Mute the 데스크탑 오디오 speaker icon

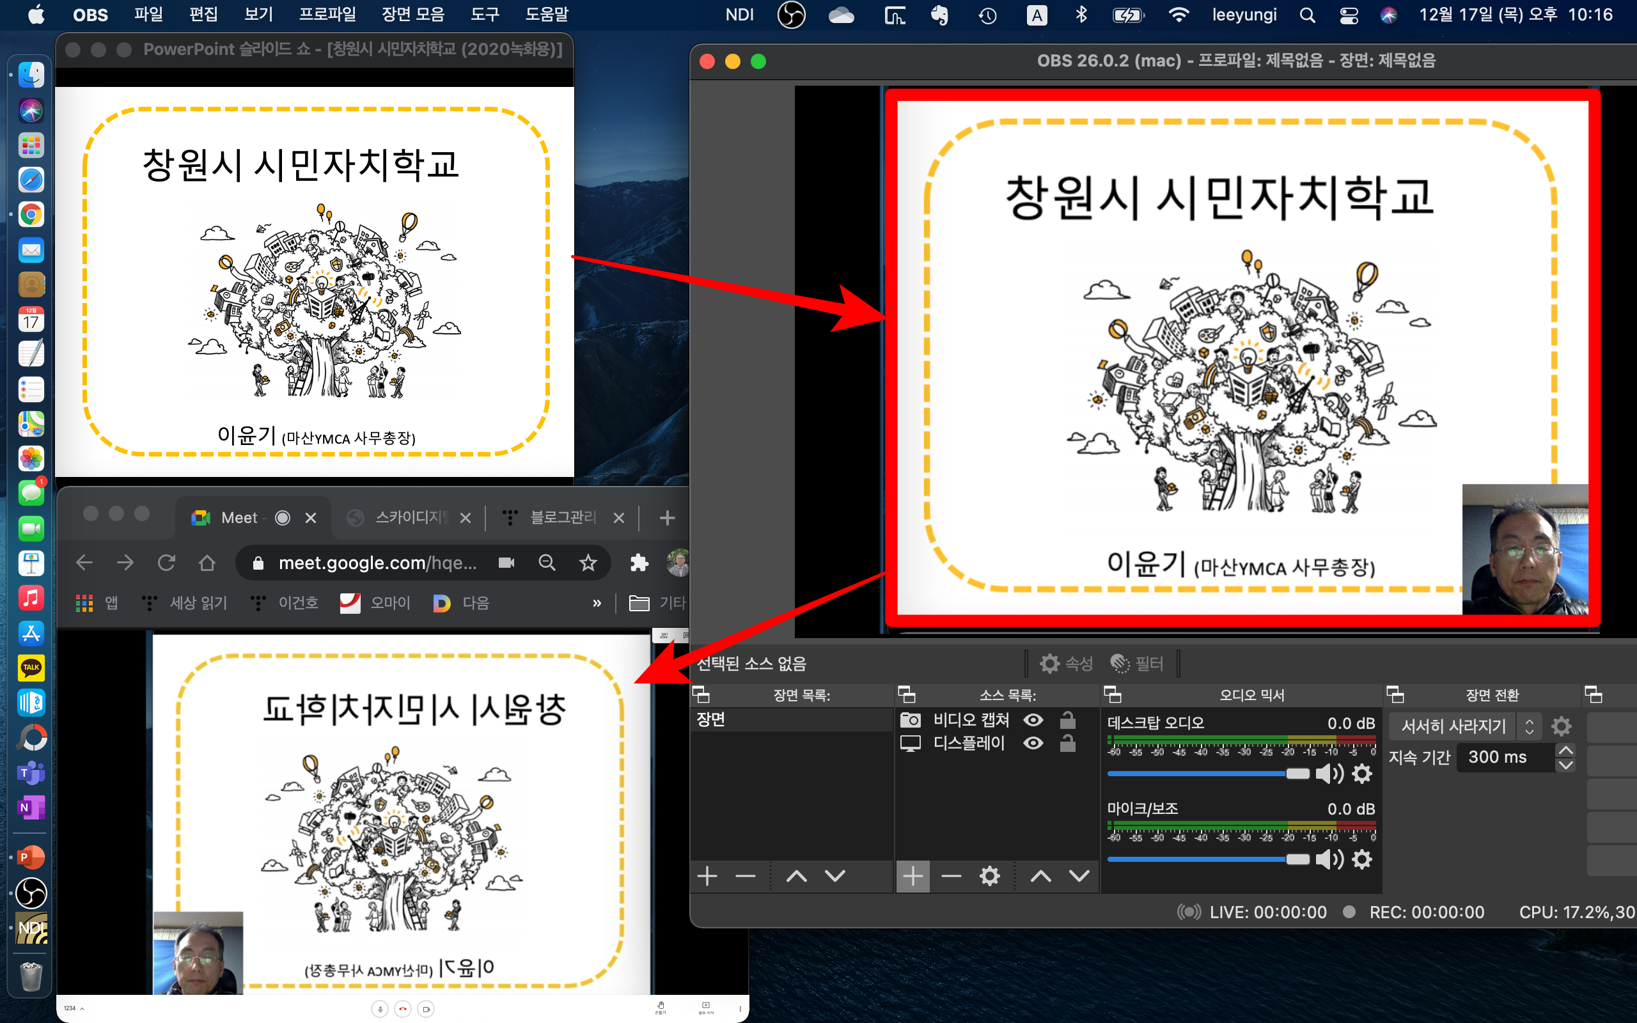point(1329,774)
